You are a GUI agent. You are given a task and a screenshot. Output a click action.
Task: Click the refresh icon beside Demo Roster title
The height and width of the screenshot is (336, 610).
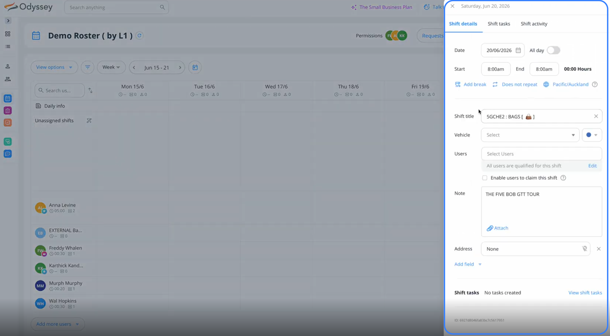click(139, 35)
